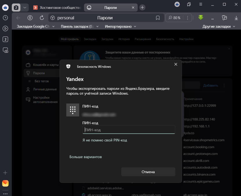Click the reload page icon
The width and height of the screenshot is (241, 196).
tap(42, 18)
